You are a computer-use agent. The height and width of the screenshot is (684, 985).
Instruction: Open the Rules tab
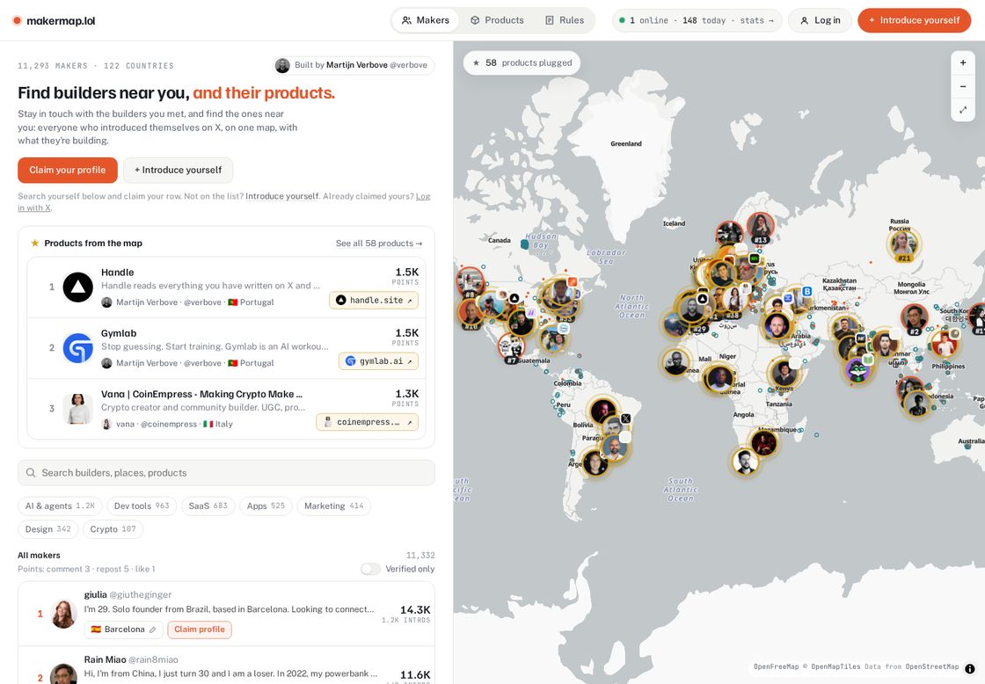click(x=564, y=20)
